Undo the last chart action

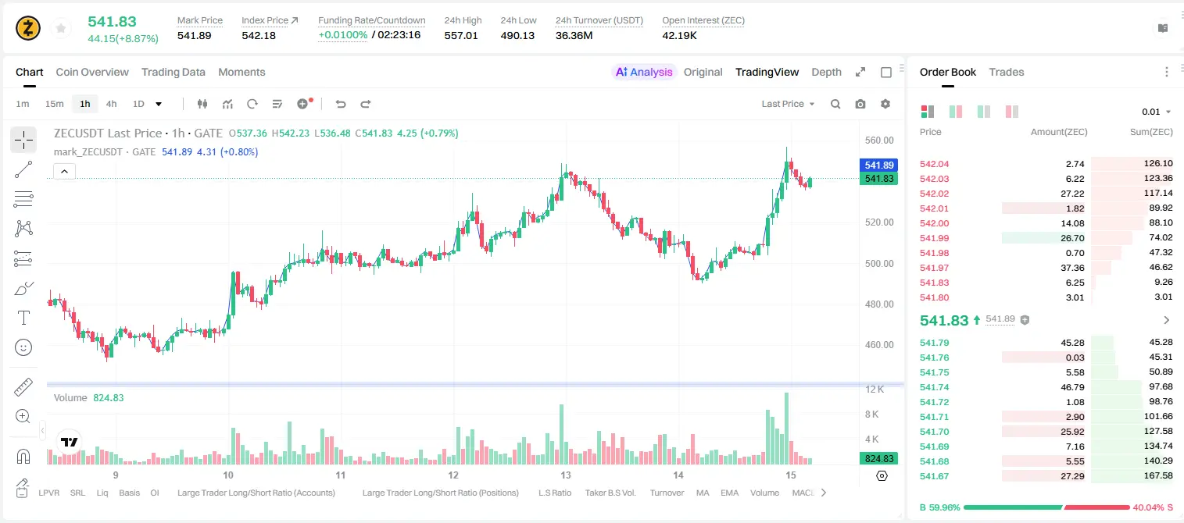point(341,104)
